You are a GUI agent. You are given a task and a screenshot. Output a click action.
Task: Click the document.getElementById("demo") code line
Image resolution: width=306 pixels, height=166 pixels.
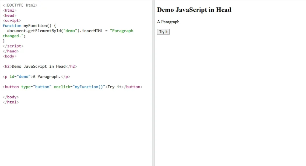[70, 31]
